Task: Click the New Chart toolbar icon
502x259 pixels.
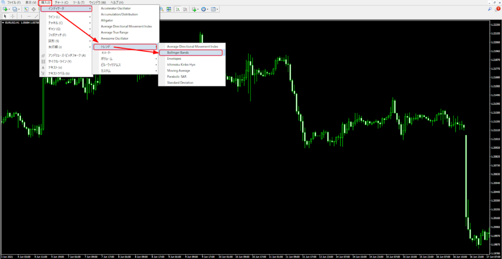Action: (x=5, y=9)
